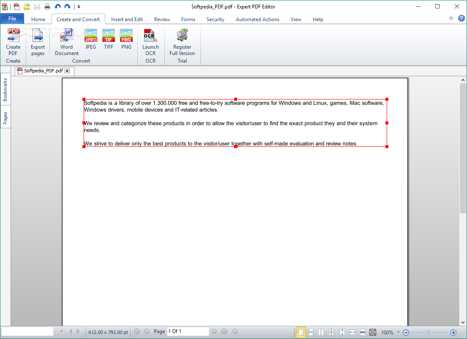Convert the PDF to PNG

coord(126,36)
